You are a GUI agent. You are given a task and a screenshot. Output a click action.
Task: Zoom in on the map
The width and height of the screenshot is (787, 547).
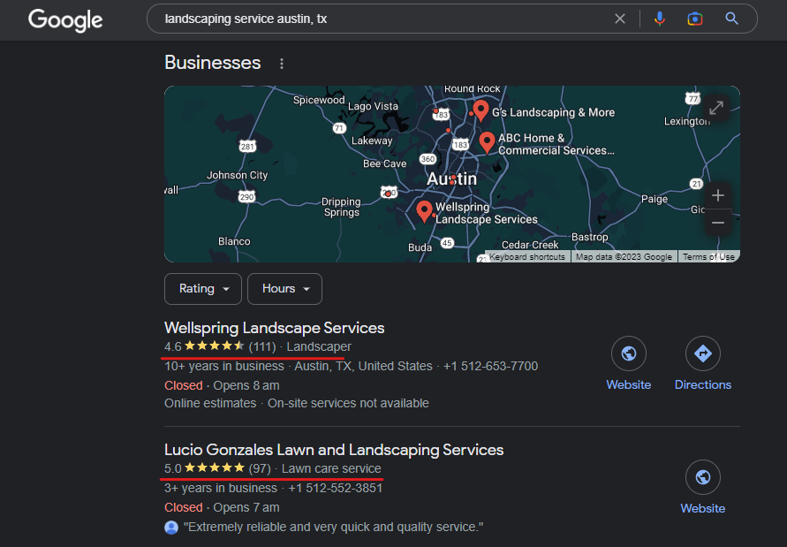(x=718, y=195)
